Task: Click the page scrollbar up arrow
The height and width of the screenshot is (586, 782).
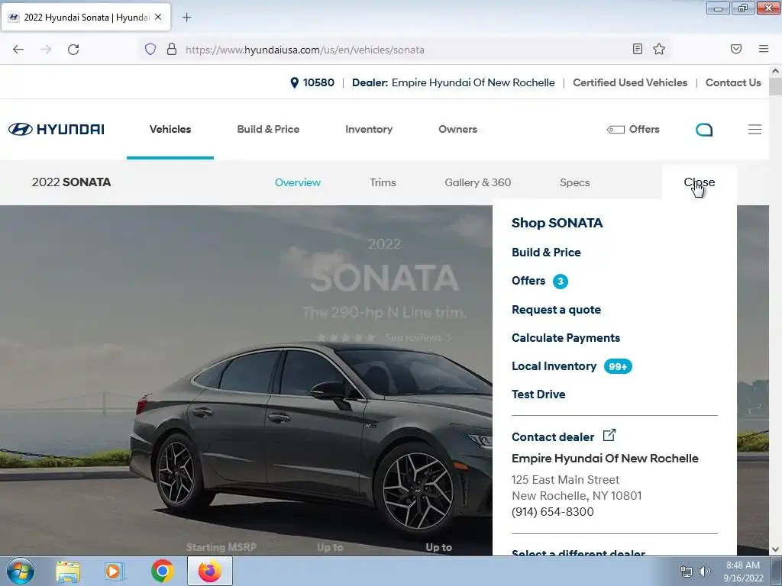Action: [775, 71]
